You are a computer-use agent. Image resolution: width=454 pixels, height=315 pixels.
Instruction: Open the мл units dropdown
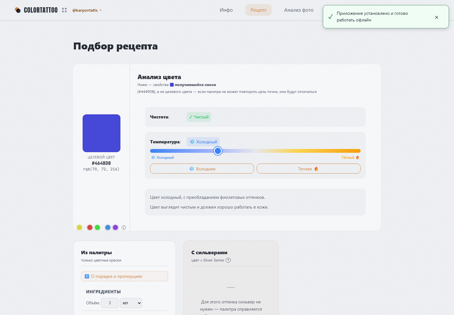click(x=131, y=303)
